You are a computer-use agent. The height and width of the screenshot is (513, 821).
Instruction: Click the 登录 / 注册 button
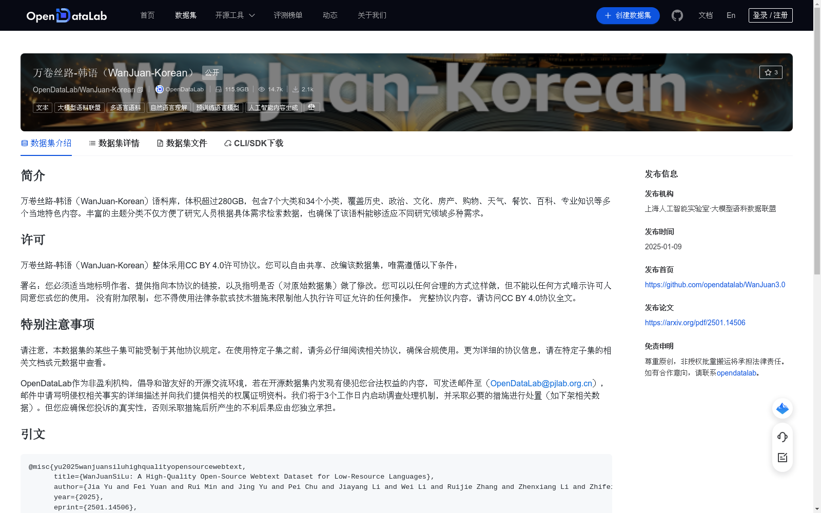point(770,15)
